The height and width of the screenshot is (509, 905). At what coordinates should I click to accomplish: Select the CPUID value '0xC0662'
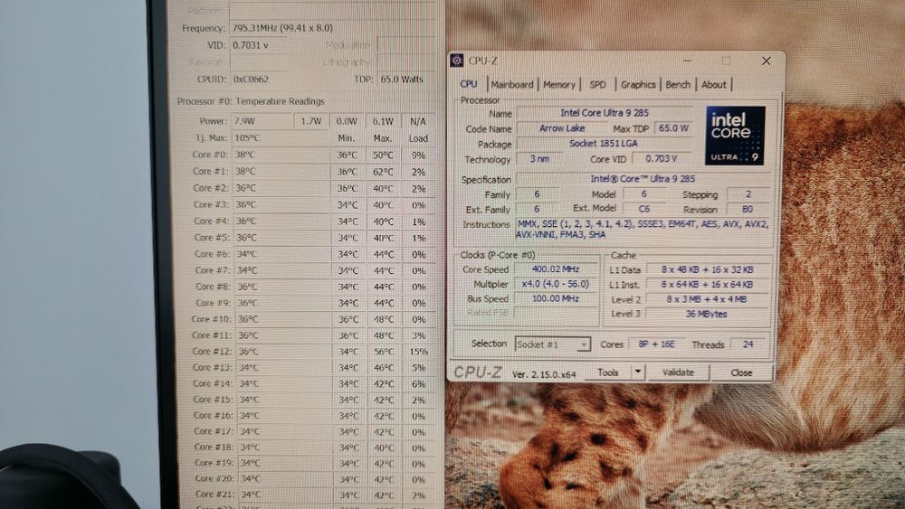click(x=251, y=79)
